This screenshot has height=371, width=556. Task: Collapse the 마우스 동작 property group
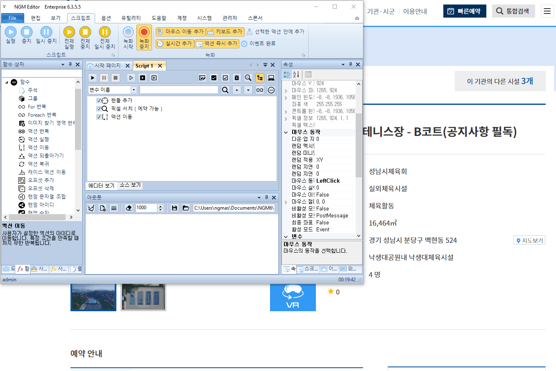(286, 132)
